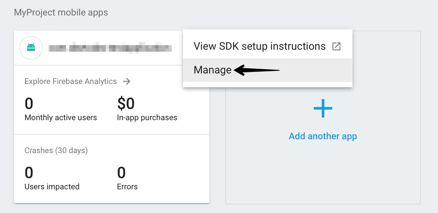Viewport: 438px width, 213px height.
Task: Click the Users impacted zero value
Action: point(29,173)
